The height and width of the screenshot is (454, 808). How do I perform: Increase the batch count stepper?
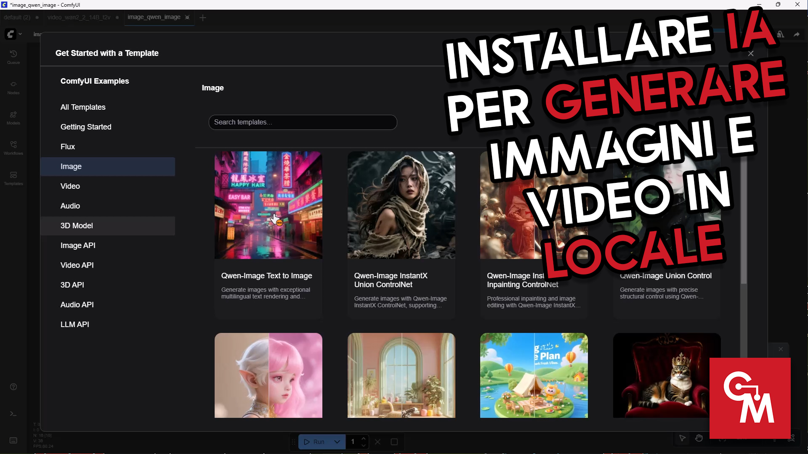point(364,438)
